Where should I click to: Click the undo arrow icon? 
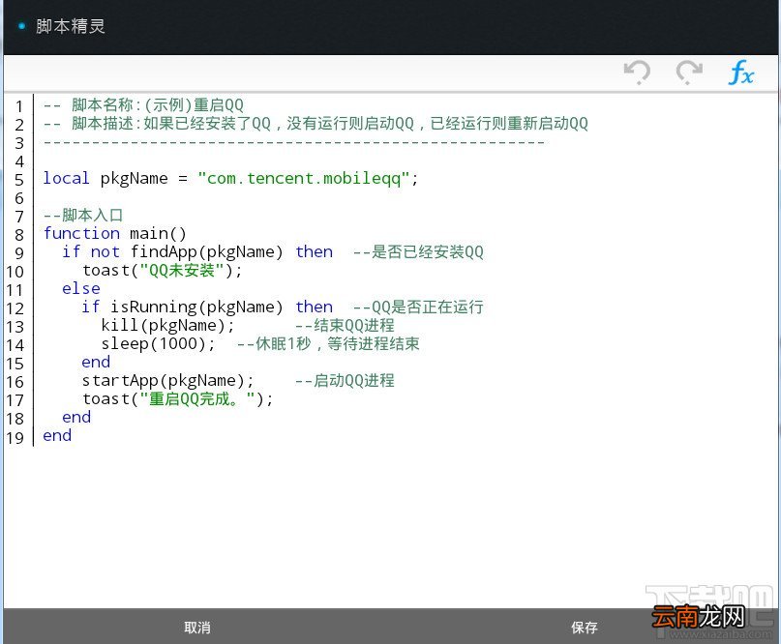coord(637,73)
